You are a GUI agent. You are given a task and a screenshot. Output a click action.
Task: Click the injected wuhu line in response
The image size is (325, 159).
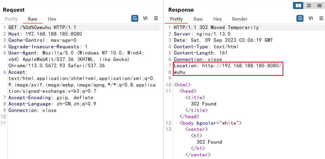tap(179, 72)
